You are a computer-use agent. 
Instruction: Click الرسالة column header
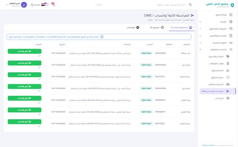(127, 45)
